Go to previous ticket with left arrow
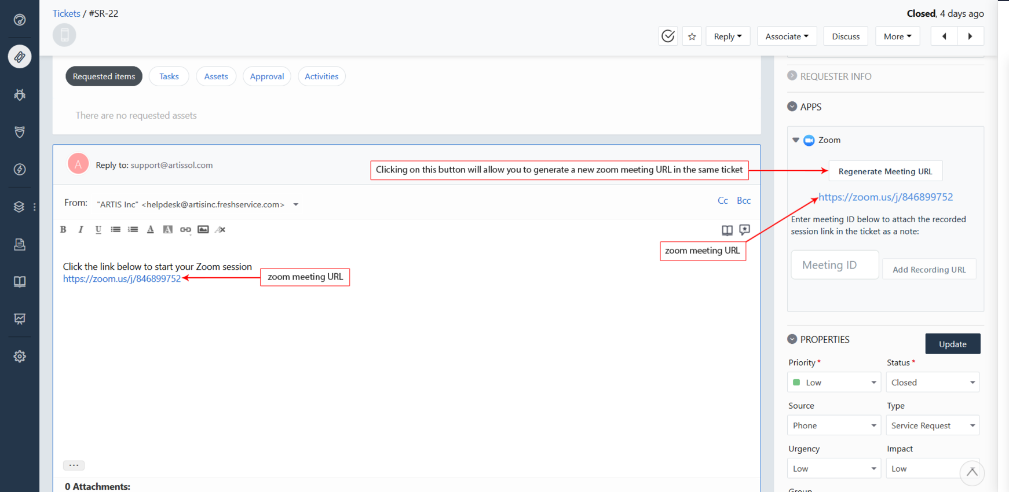This screenshot has height=492, width=1009. tap(944, 36)
